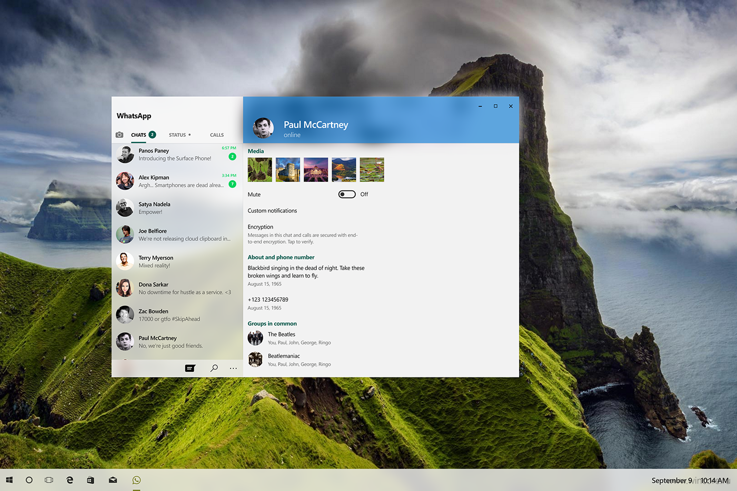Open Mail app from taskbar
737x491 pixels.
[x=113, y=480]
